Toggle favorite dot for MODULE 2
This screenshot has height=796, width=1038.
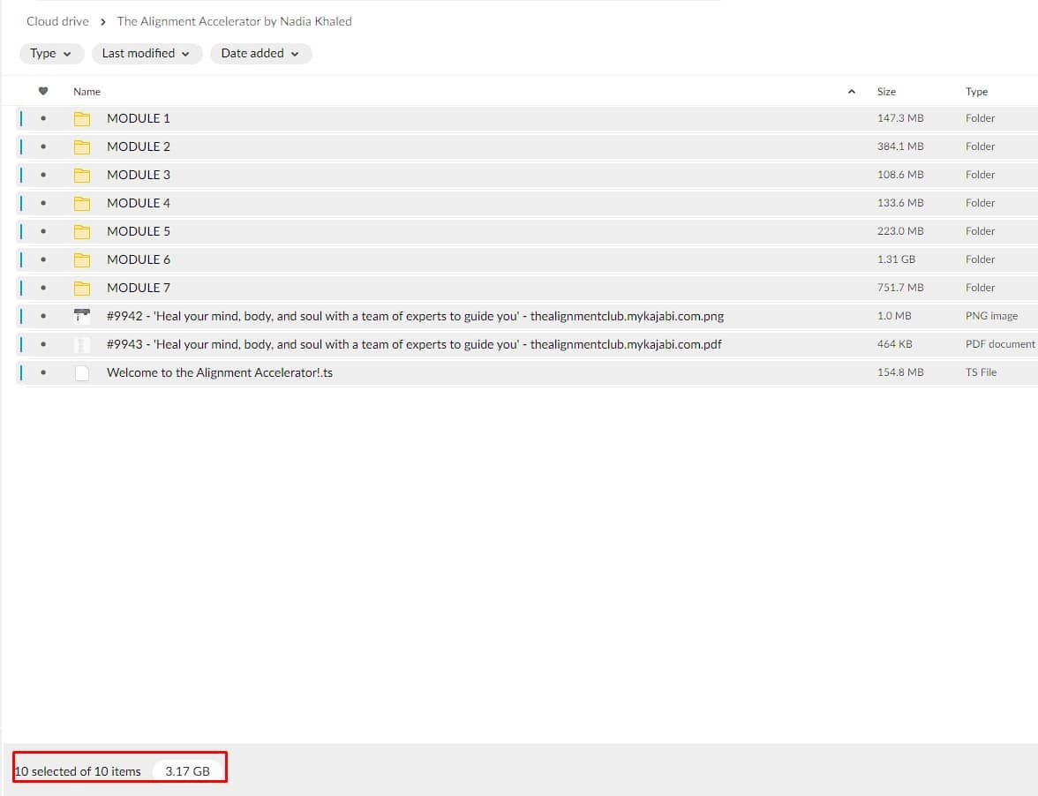pyautogui.click(x=43, y=146)
